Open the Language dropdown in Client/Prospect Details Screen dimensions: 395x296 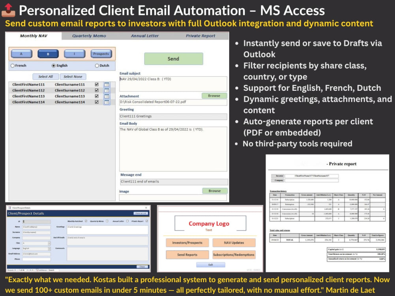[49, 249]
